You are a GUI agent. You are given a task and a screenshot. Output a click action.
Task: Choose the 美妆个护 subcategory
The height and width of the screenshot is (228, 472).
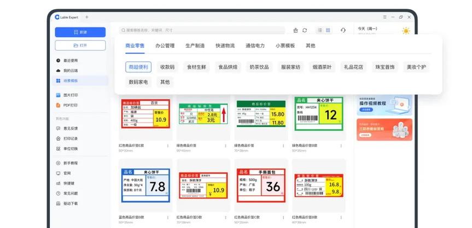[416, 67]
